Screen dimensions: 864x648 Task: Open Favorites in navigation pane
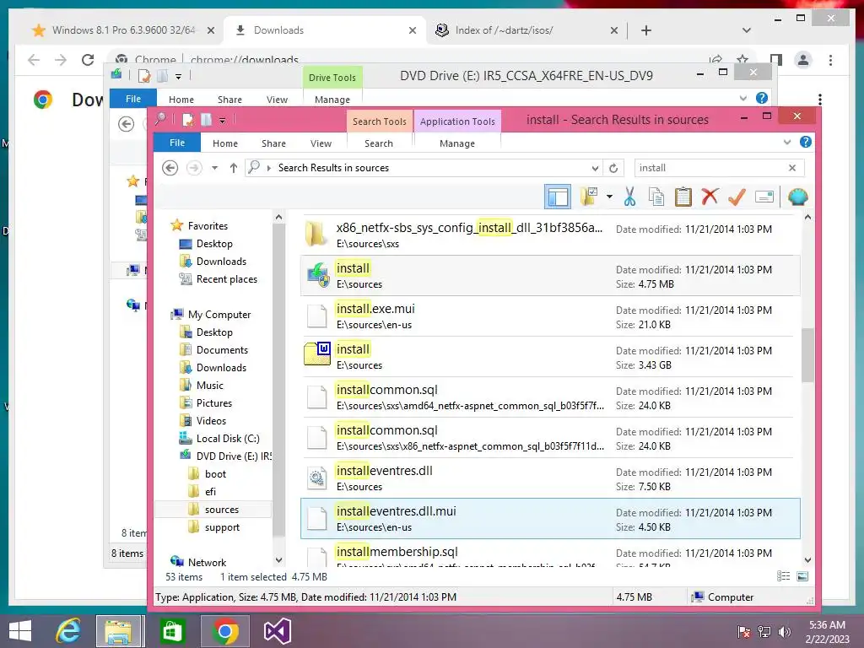208,225
